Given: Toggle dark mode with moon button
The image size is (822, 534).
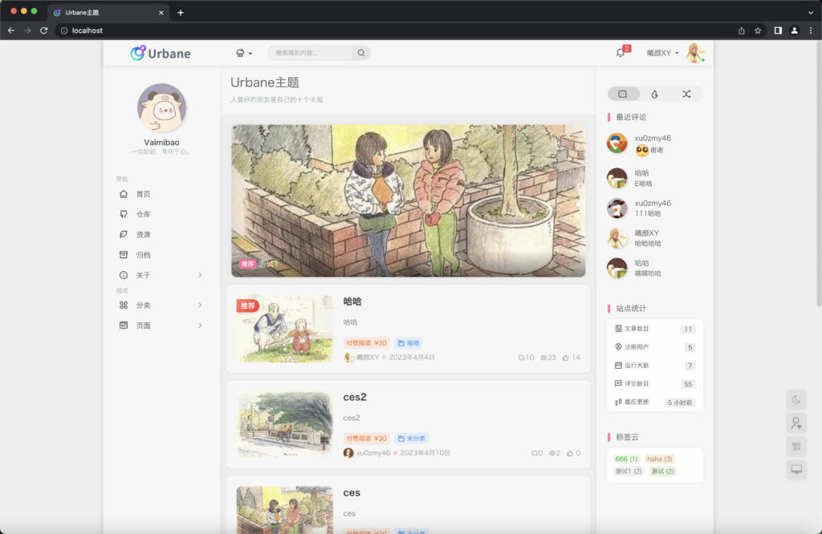Looking at the screenshot, I should click(796, 399).
